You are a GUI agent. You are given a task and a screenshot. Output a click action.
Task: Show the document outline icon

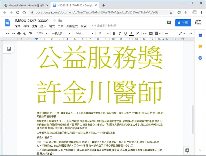(9, 49)
